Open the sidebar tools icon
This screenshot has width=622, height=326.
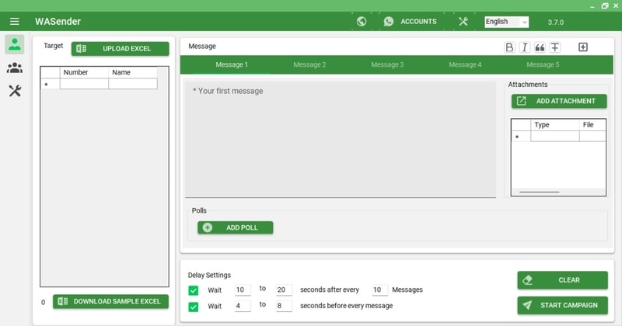pos(15,91)
